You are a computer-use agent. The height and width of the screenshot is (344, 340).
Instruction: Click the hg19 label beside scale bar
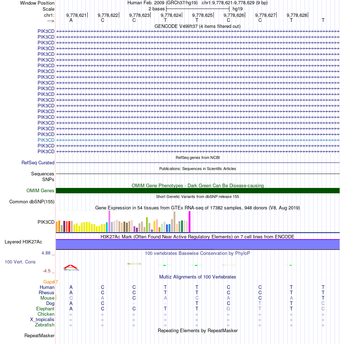tap(238, 9)
